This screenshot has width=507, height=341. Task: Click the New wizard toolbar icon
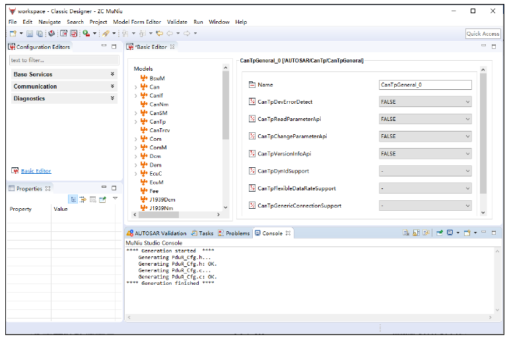pos(13,33)
